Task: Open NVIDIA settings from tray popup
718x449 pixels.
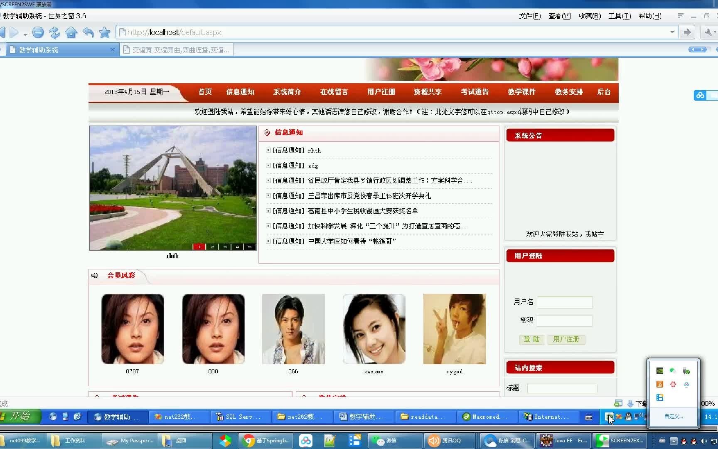Action: (660, 370)
